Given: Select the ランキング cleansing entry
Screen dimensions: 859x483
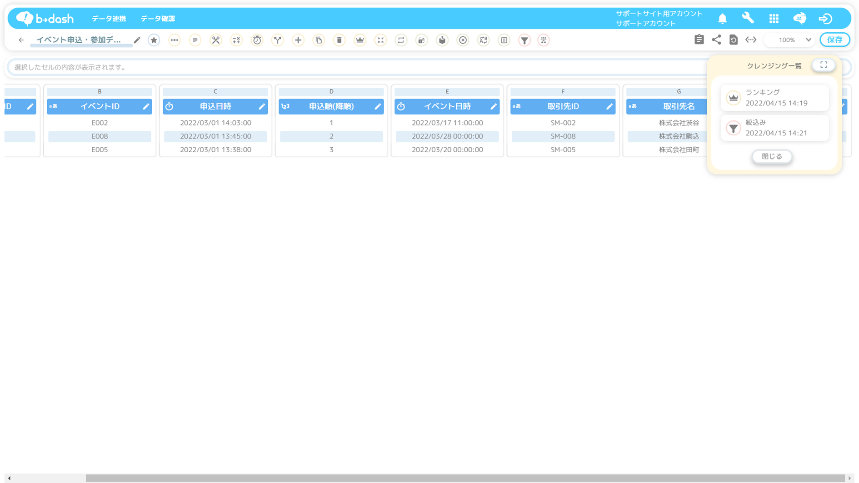Looking at the screenshot, I should (774, 98).
